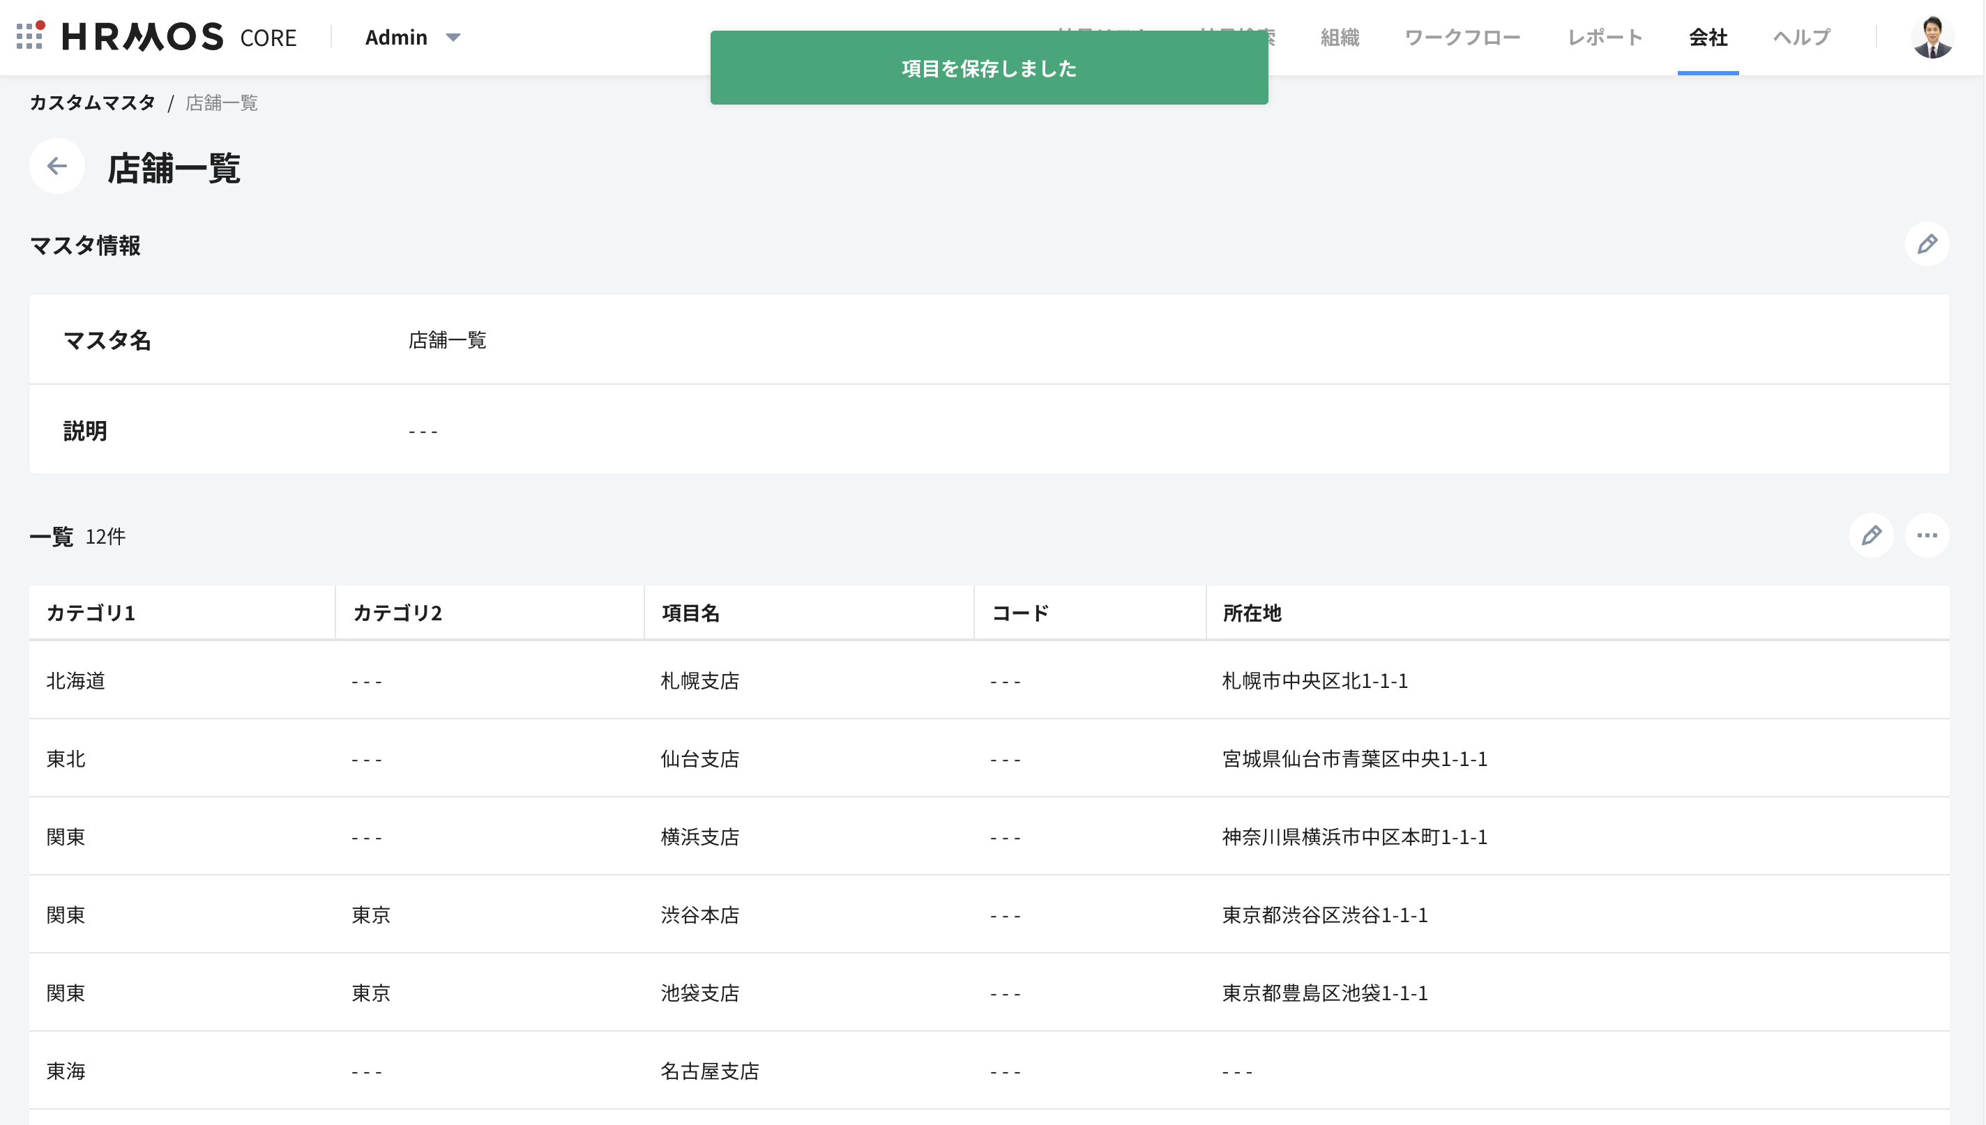1986x1125 pixels.
Task: Edit マスタ情報 with pencil icon
Action: [1927, 244]
